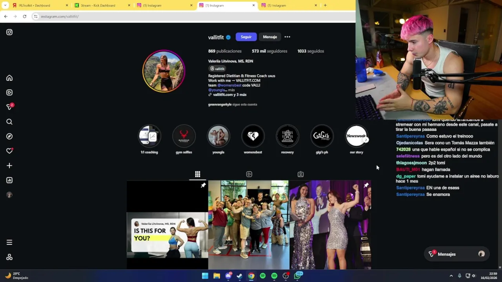Close the IRLToolkit - Dashboard tab
502x282 pixels.
(67, 5)
